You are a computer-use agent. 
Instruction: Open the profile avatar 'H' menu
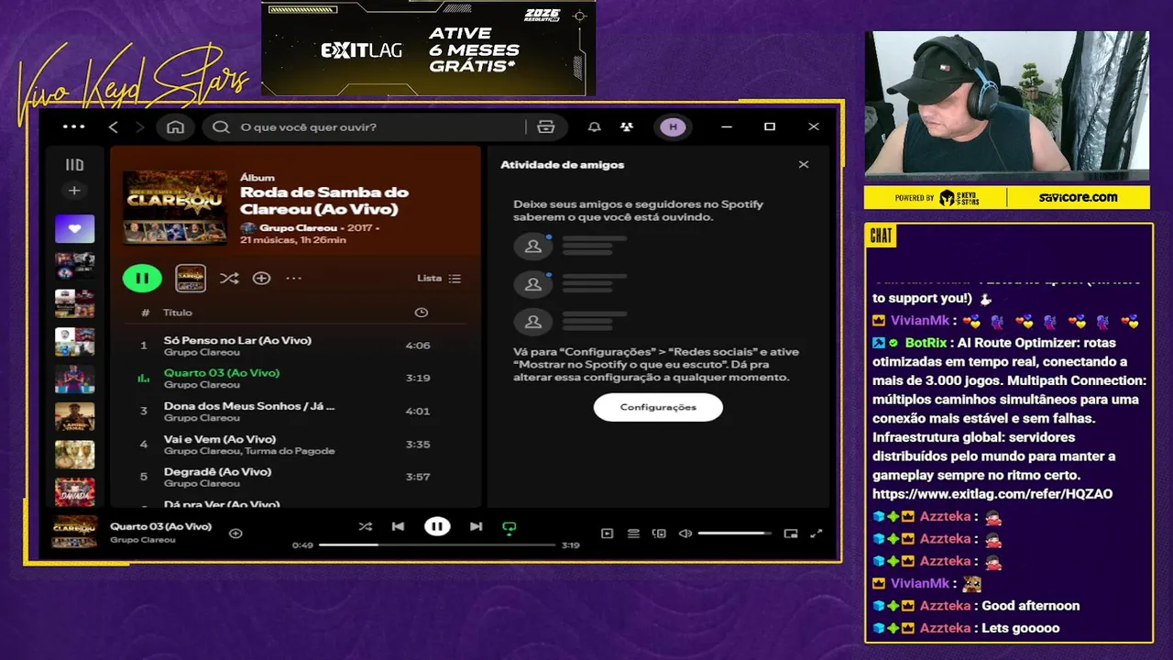click(673, 127)
